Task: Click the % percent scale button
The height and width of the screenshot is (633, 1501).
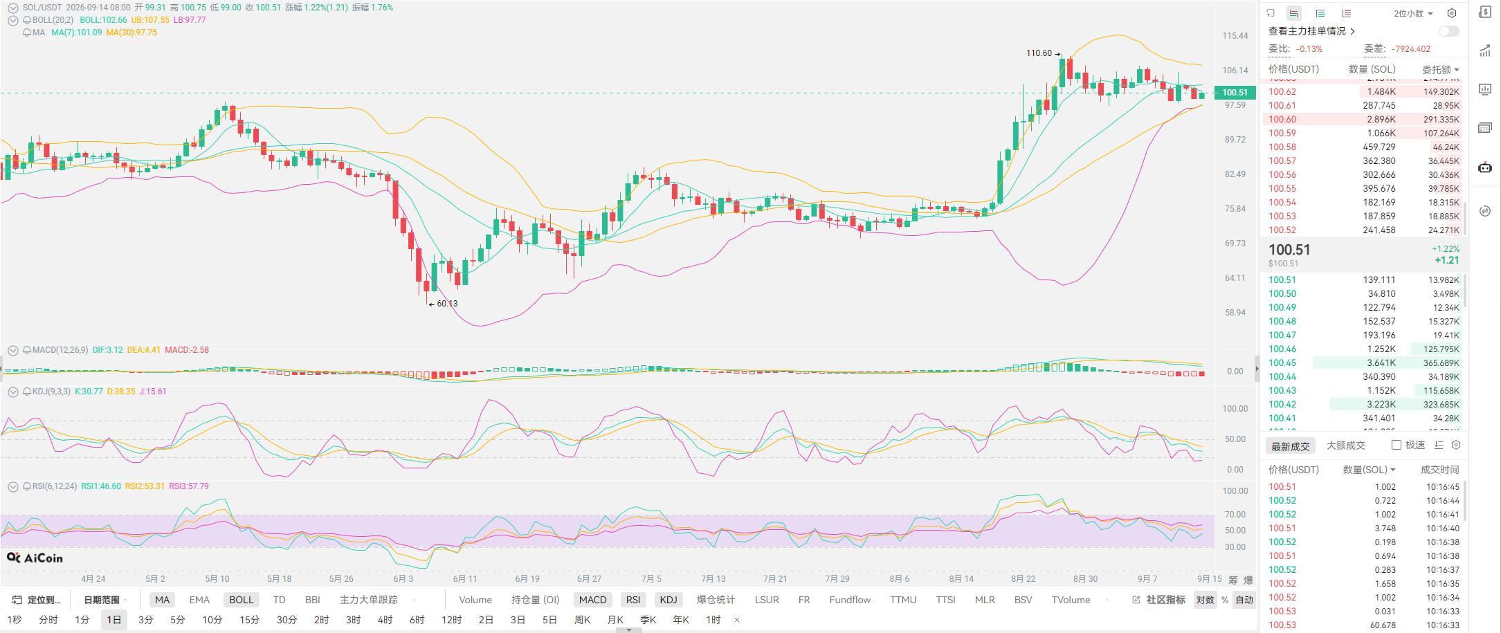Action: point(1224,600)
